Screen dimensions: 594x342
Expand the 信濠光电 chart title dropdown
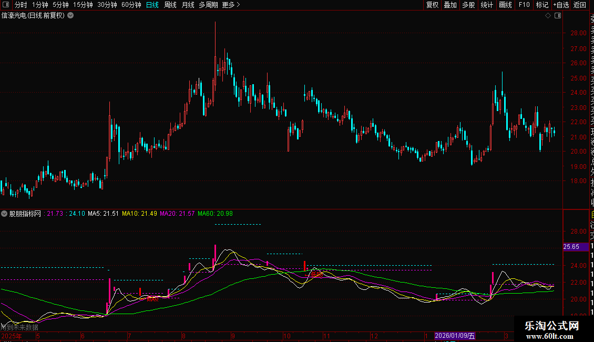(70, 16)
